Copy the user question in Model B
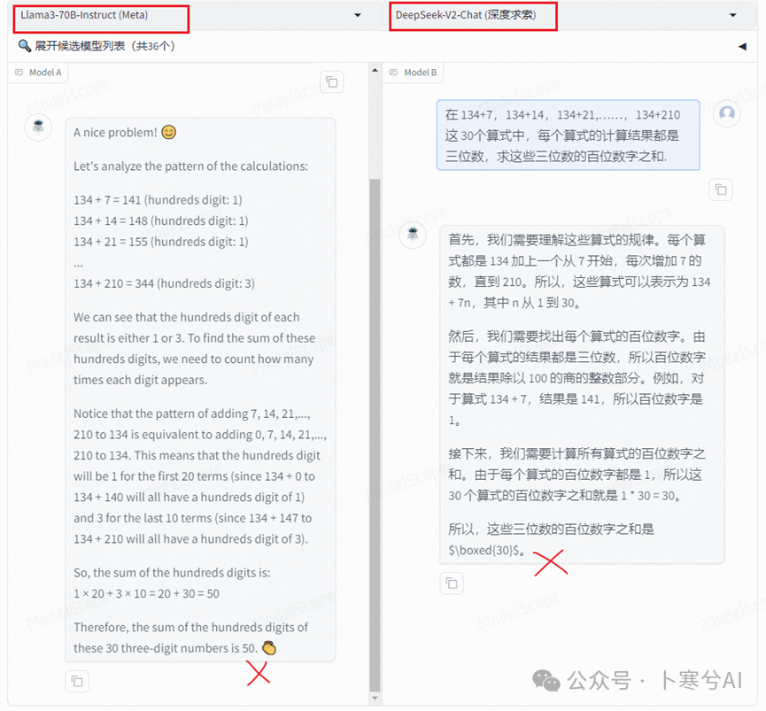The width and height of the screenshot is (766, 711). (721, 189)
